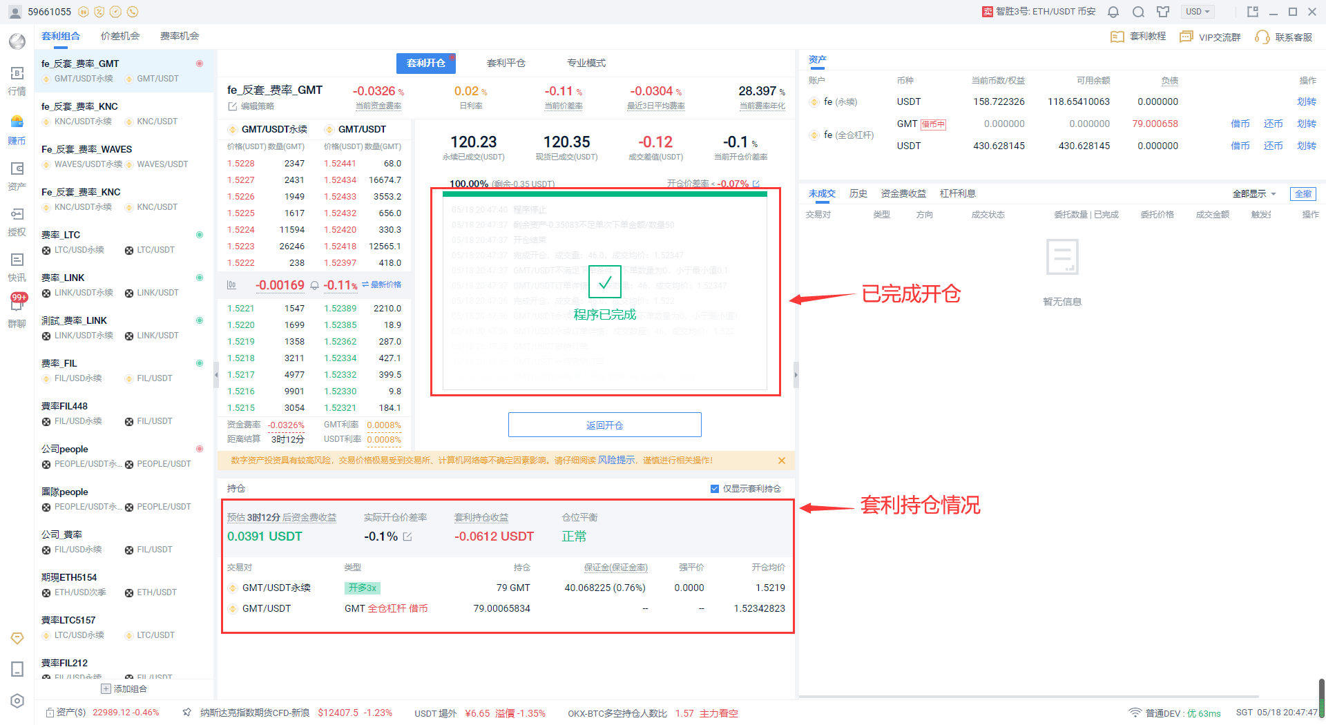1326x725 pixels.
Task: Click the globe logo at sidebar top
Action: tap(17, 41)
